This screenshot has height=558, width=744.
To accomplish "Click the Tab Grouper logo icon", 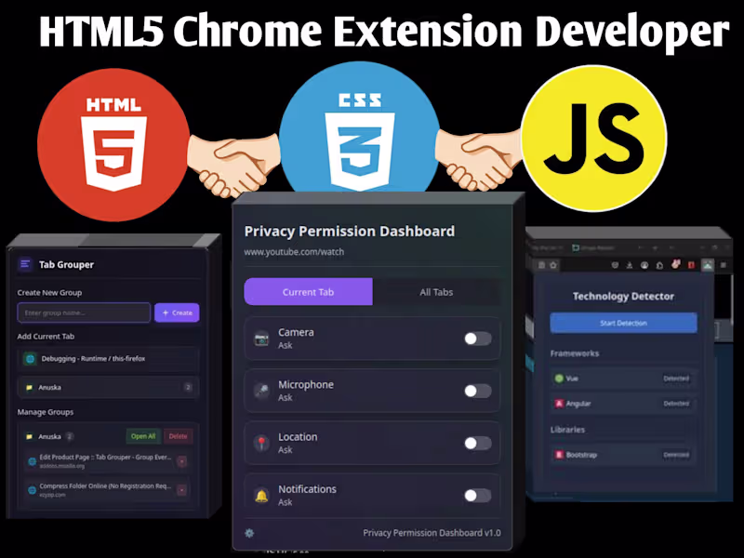I will tap(25, 264).
